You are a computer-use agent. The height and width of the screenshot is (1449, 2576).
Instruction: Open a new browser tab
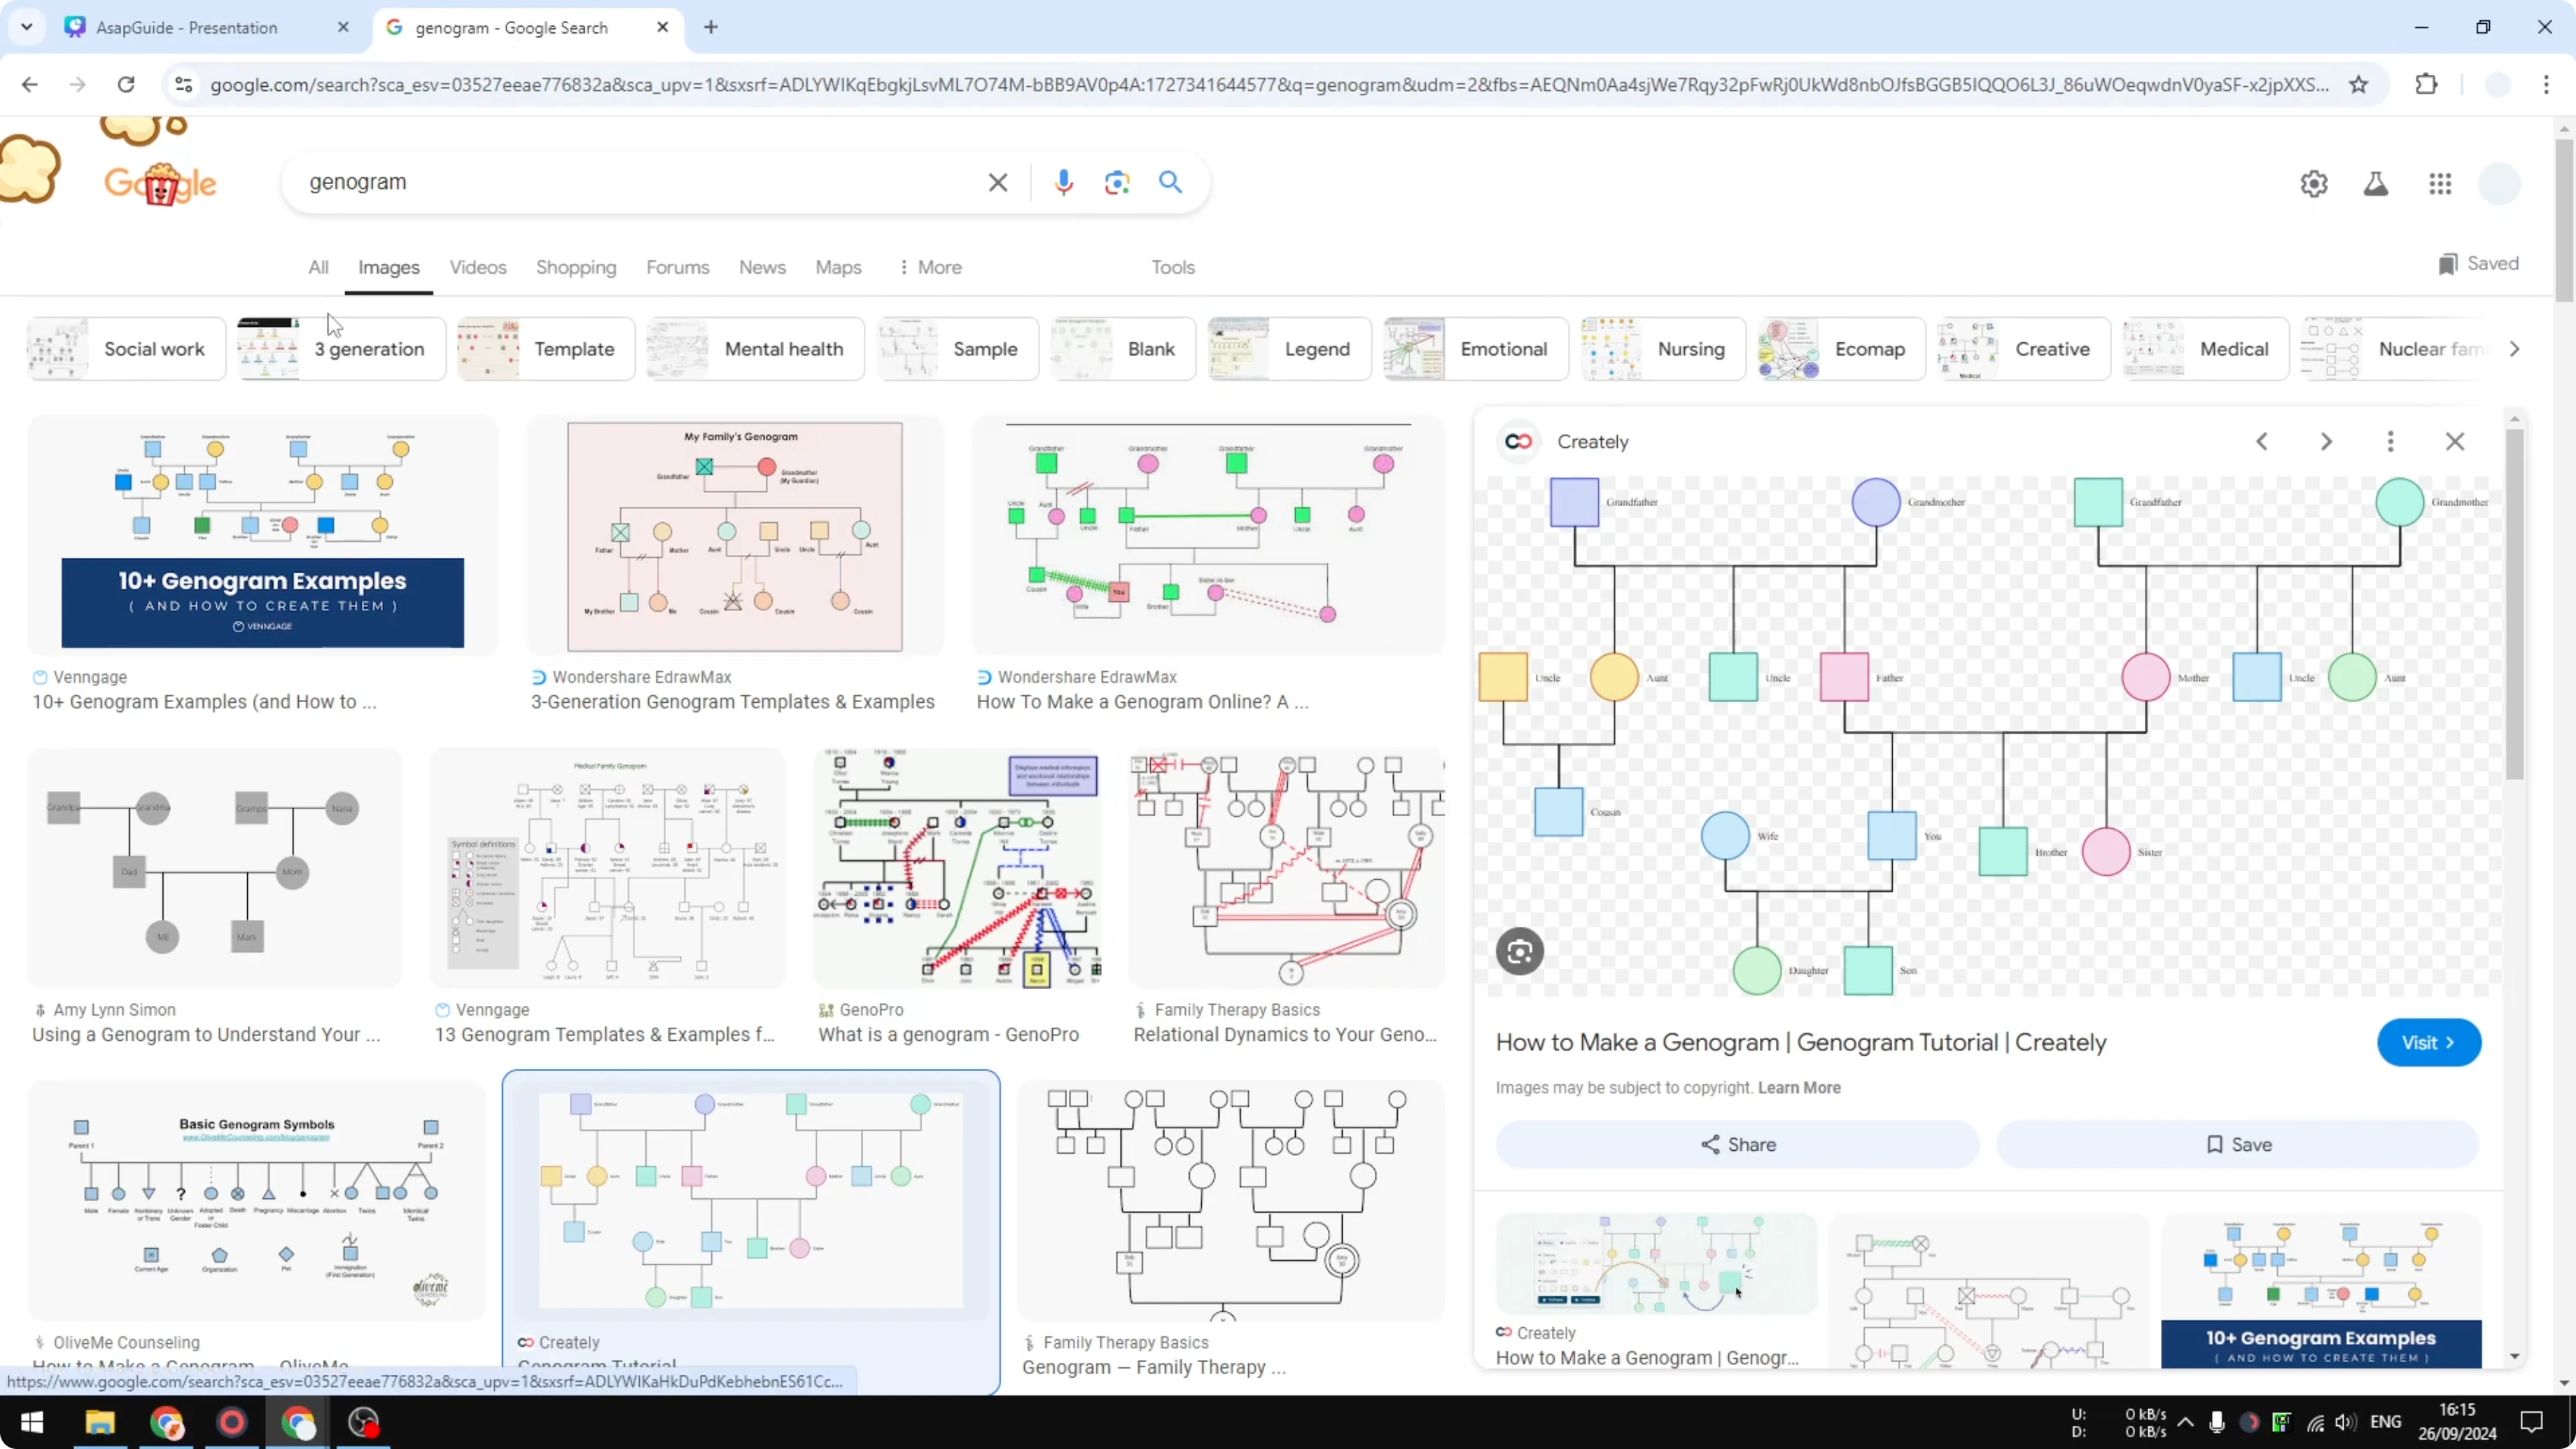click(711, 27)
